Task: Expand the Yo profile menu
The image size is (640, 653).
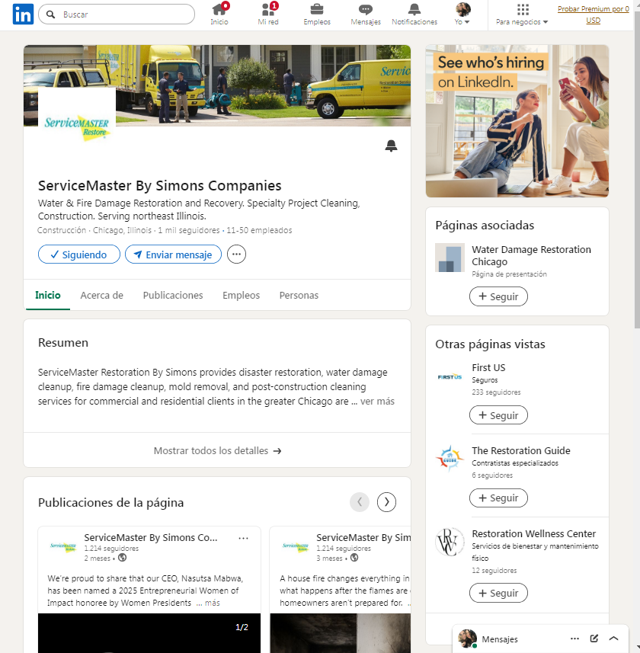Action: (462, 14)
